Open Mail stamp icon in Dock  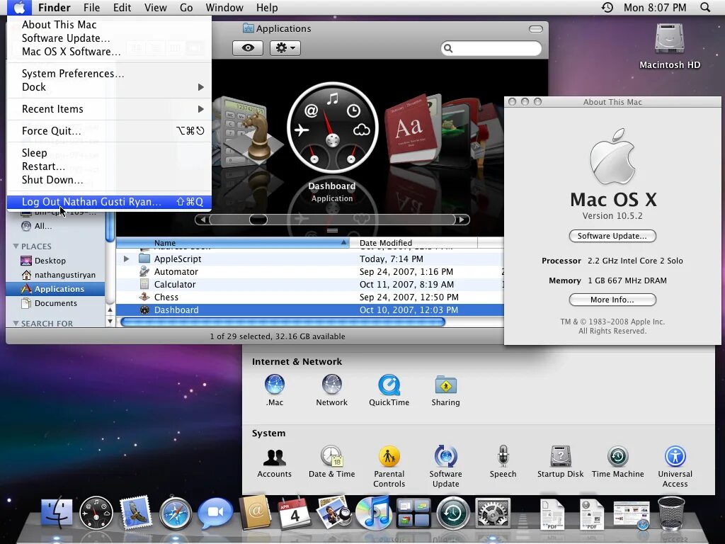(135, 512)
